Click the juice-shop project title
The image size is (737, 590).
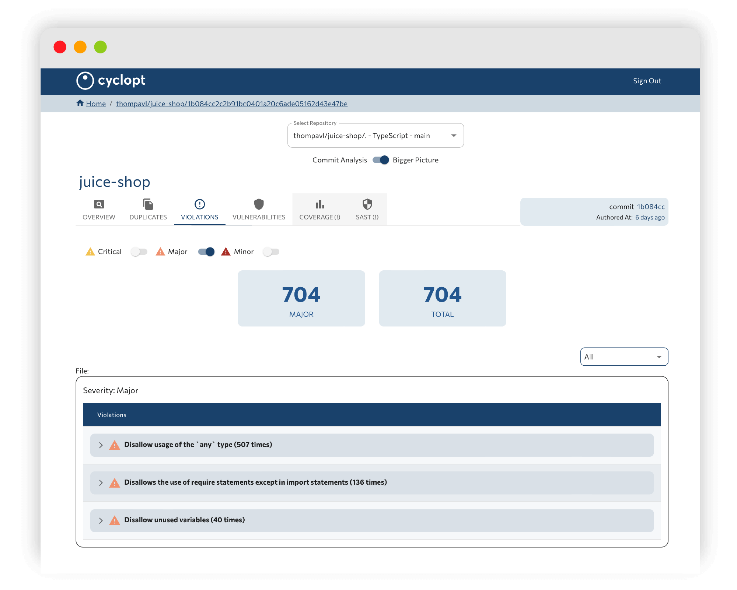pyautogui.click(x=115, y=182)
